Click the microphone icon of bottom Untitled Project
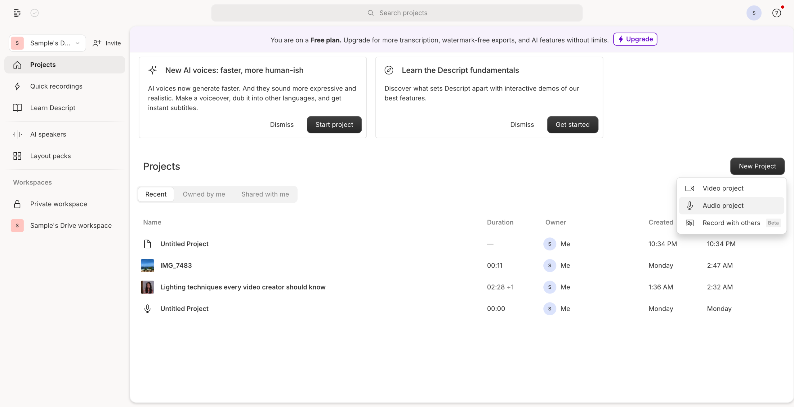Screen dimensions: 794x407 tap(147, 309)
